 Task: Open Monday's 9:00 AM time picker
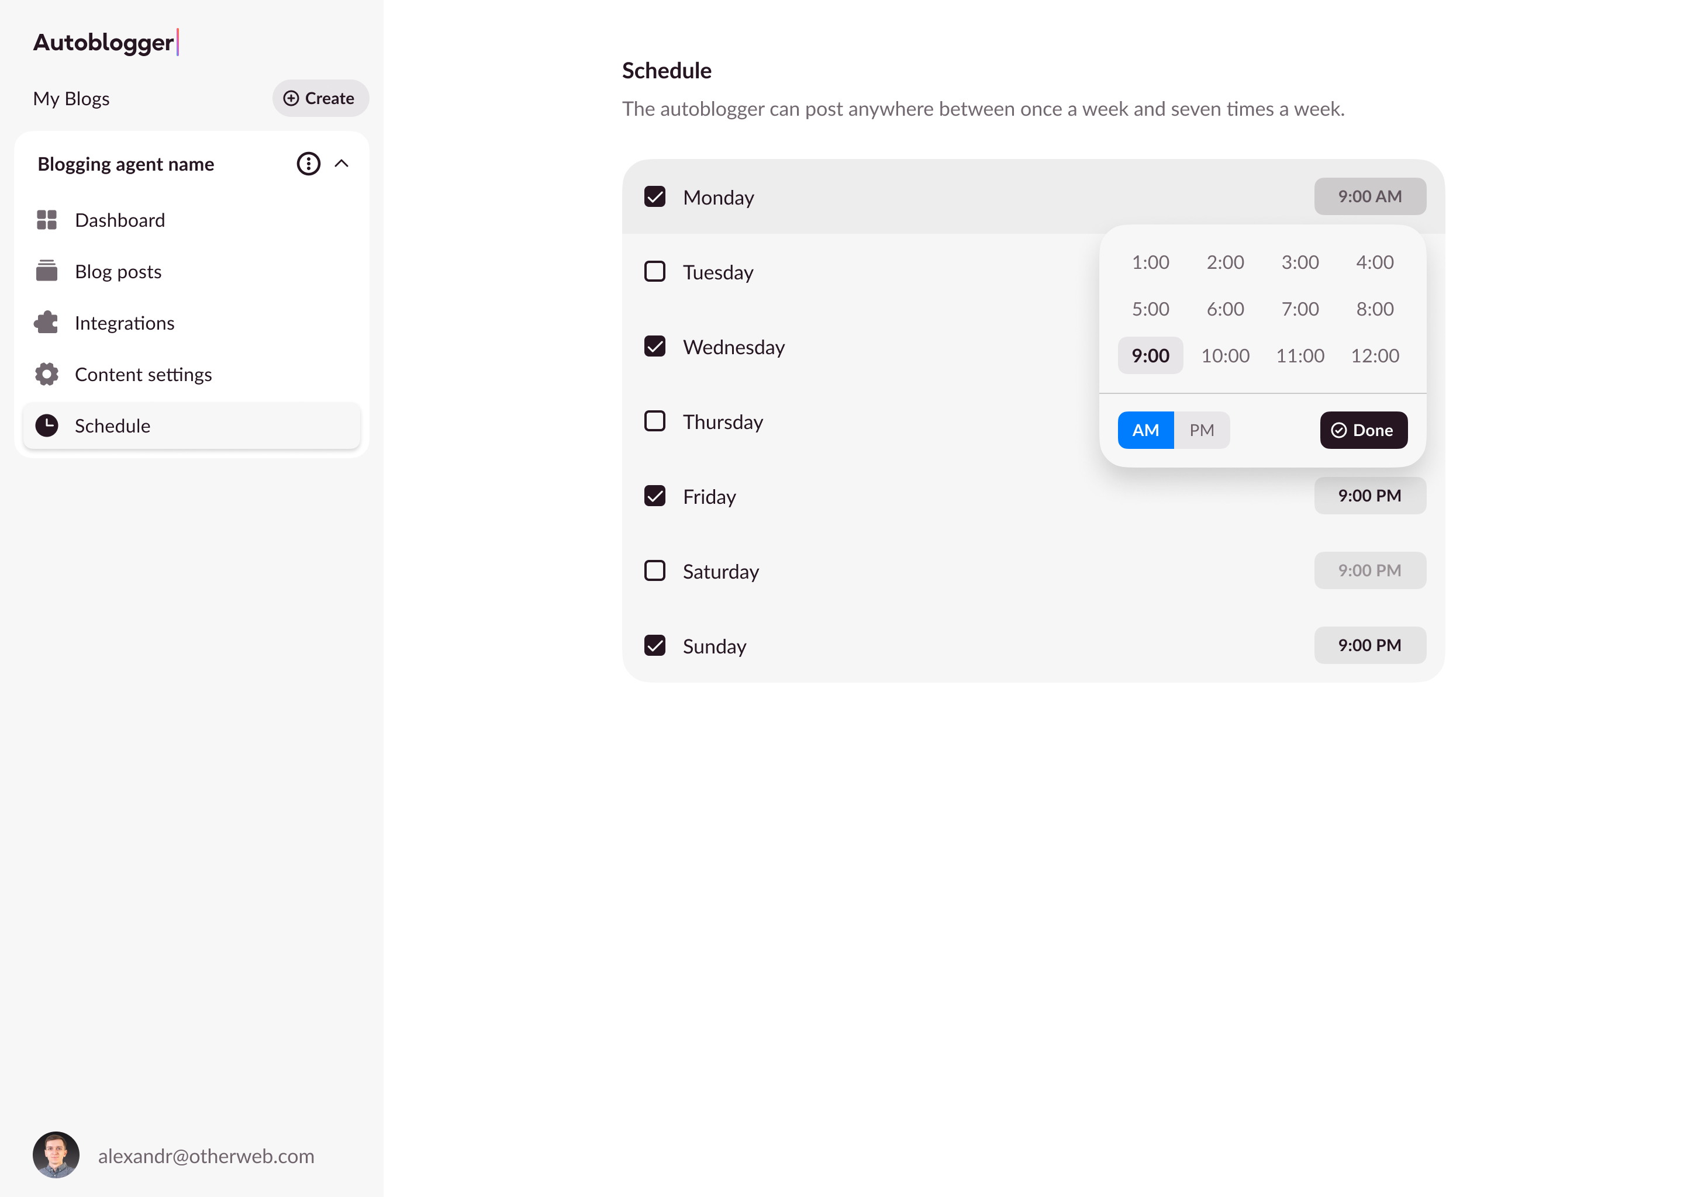[1369, 196]
